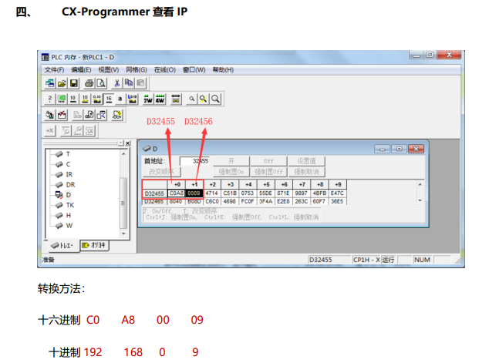Switch display to binary format icon
Screen dimensions: 489x363
[50, 99]
